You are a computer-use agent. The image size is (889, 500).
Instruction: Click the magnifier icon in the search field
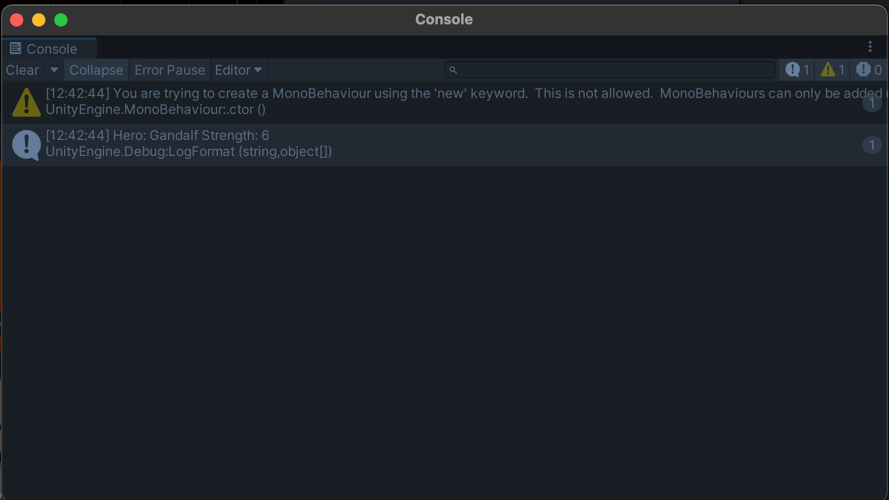453,70
